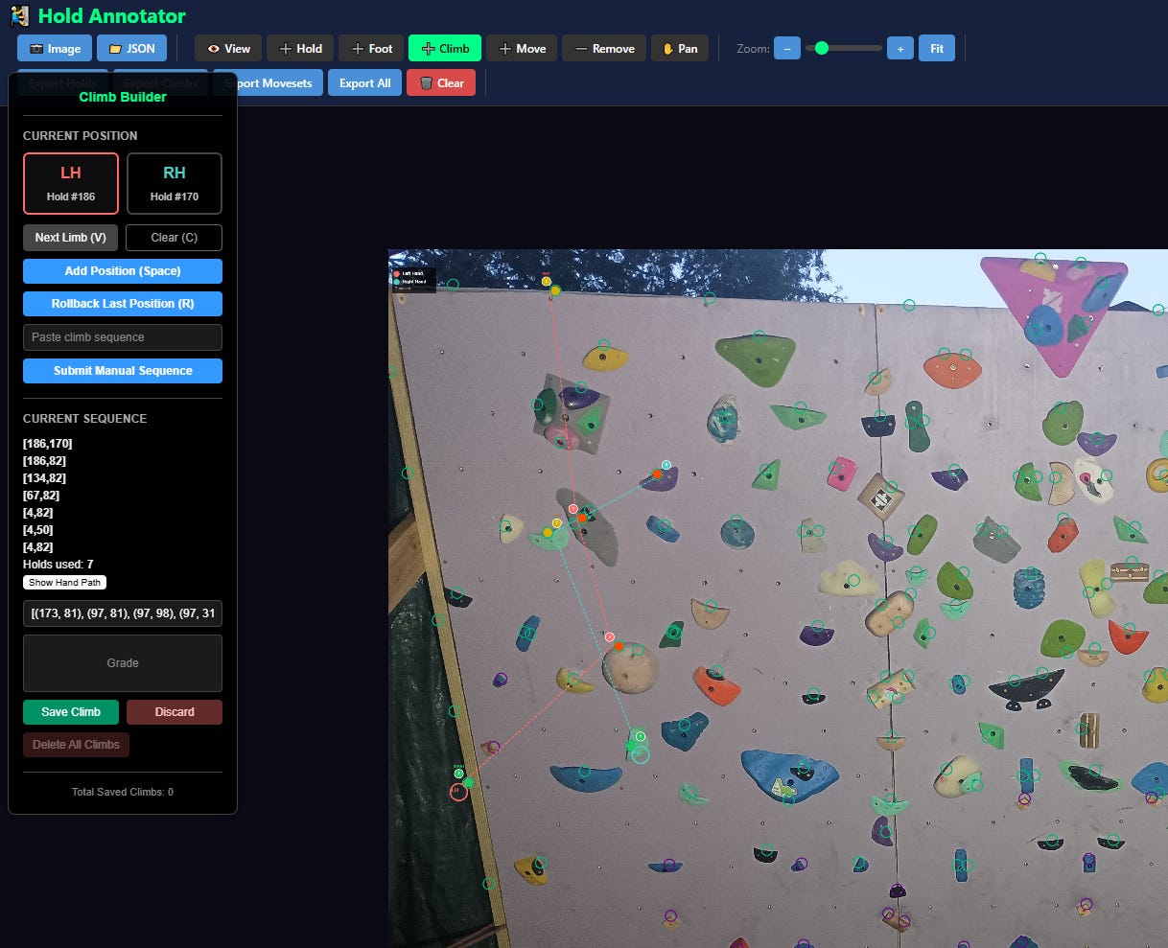Viewport: 1168px width, 948px height.
Task: Click the Show Hand Path button
Action: point(65,582)
